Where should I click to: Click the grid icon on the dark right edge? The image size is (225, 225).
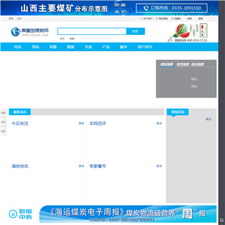tap(222, 220)
